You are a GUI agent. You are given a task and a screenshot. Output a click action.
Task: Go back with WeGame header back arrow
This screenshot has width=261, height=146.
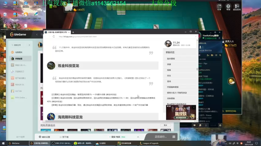point(37,34)
